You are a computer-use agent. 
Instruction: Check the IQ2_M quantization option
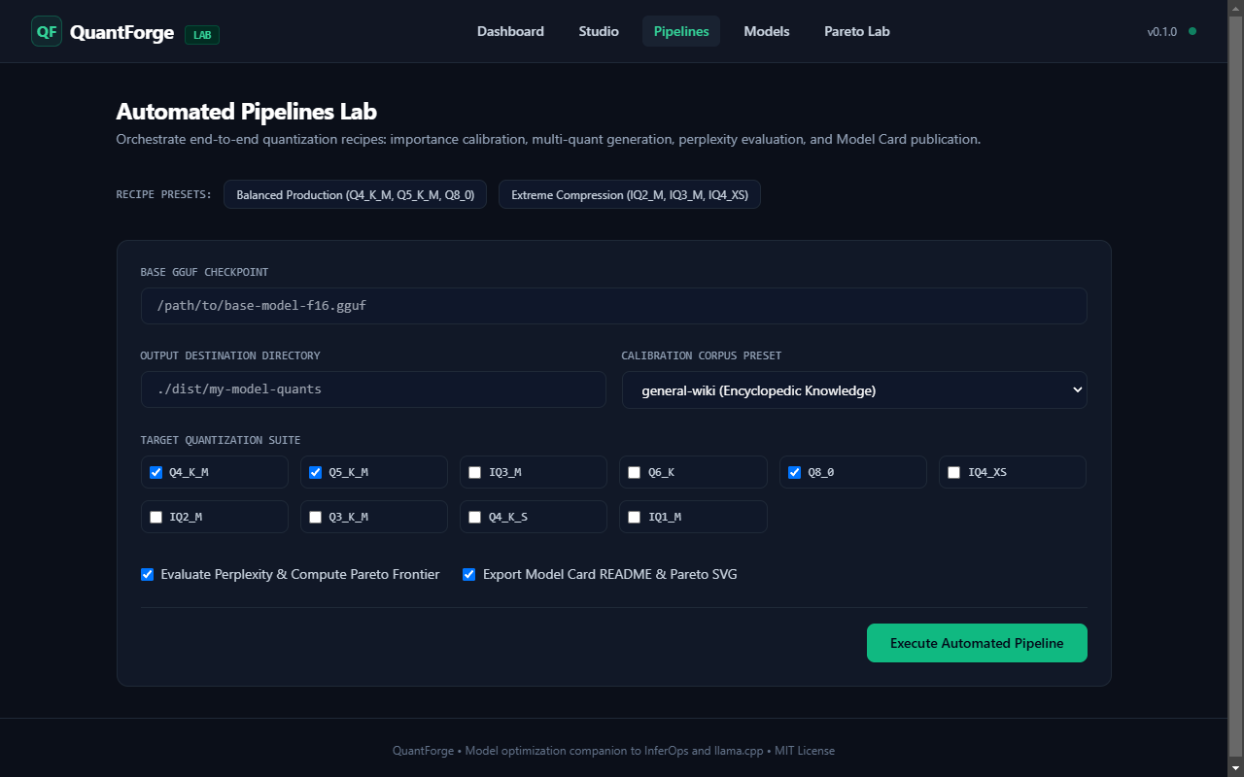[x=155, y=518]
